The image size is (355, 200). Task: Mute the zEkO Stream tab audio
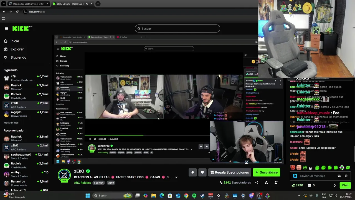[87, 4]
